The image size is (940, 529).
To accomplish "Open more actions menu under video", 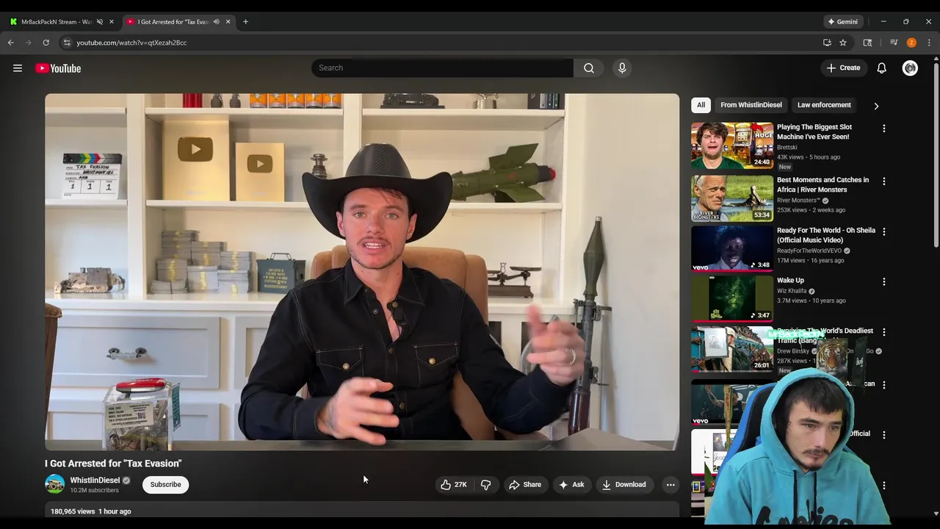I will tap(670, 484).
